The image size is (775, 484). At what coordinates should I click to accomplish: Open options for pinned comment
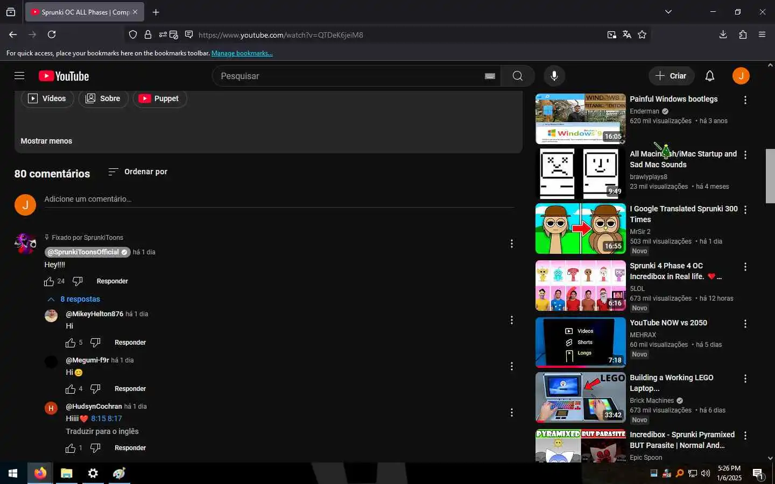point(511,244)
